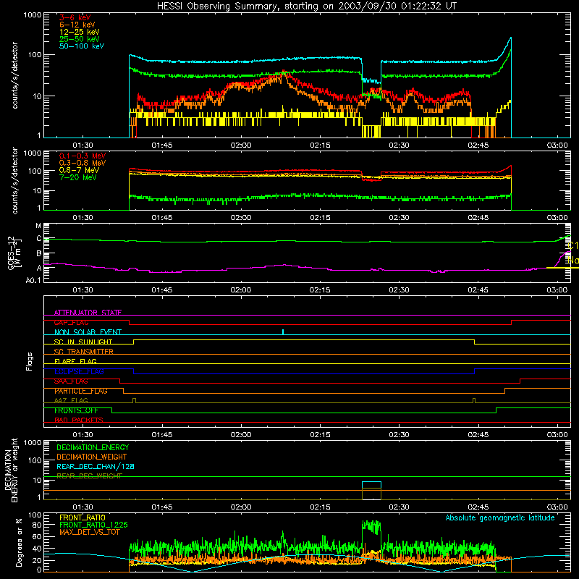
Task: Click the cyan REAR_DEC_CHAN box in decimation plot
Action: [x=371, y=485]
